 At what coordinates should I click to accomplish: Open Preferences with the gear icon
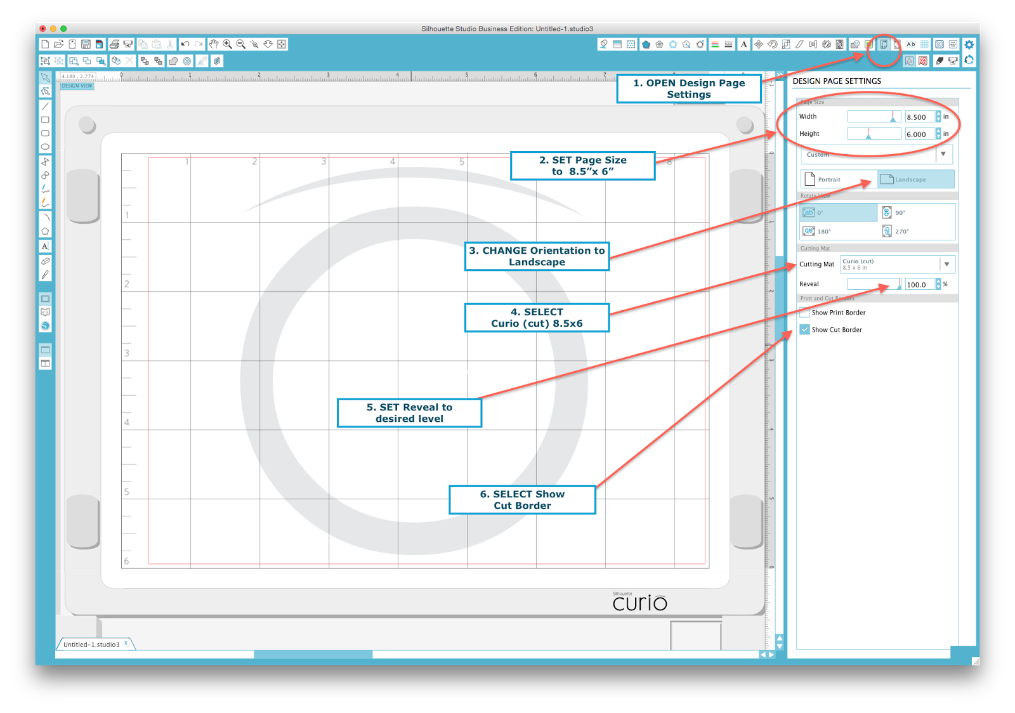(x=969, y=44)
